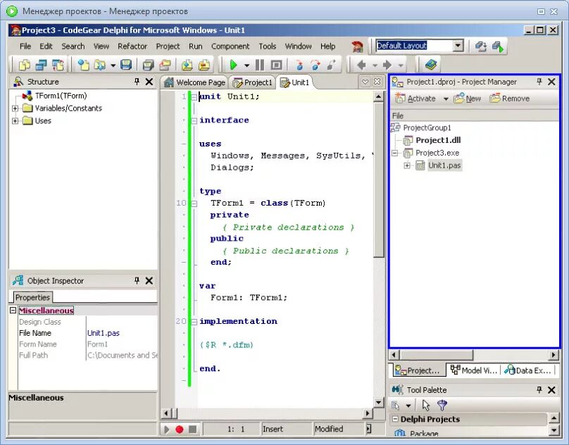
Task: Click the New Items toolbar icon
Action: coord(84,65)
